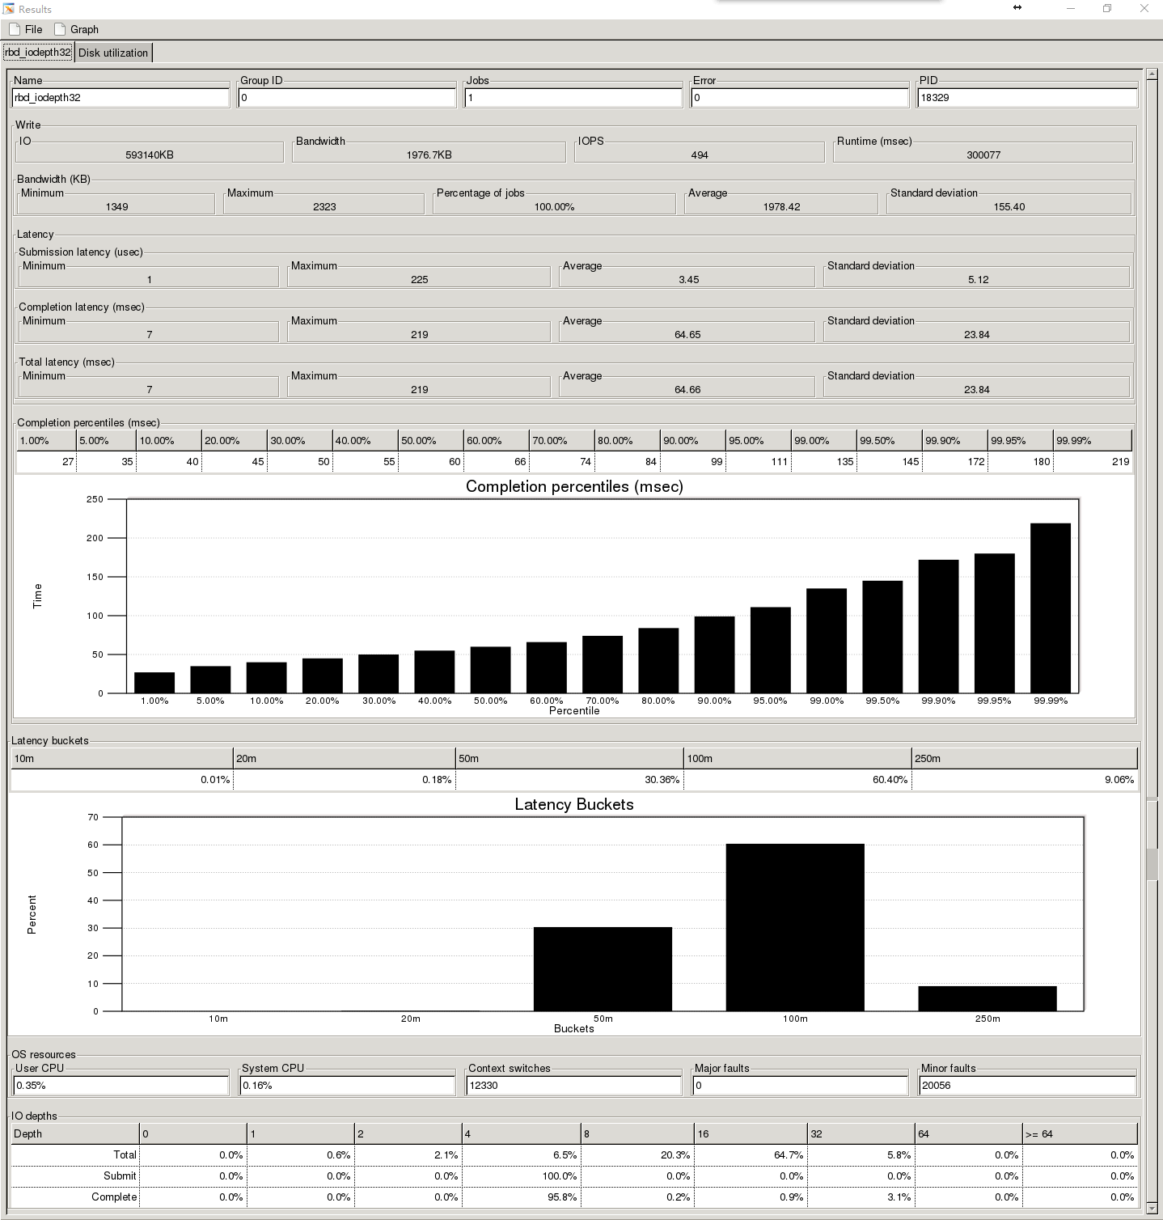Click the Major faults field
Viewport: 1163px width, 1220px height.
801,1085
